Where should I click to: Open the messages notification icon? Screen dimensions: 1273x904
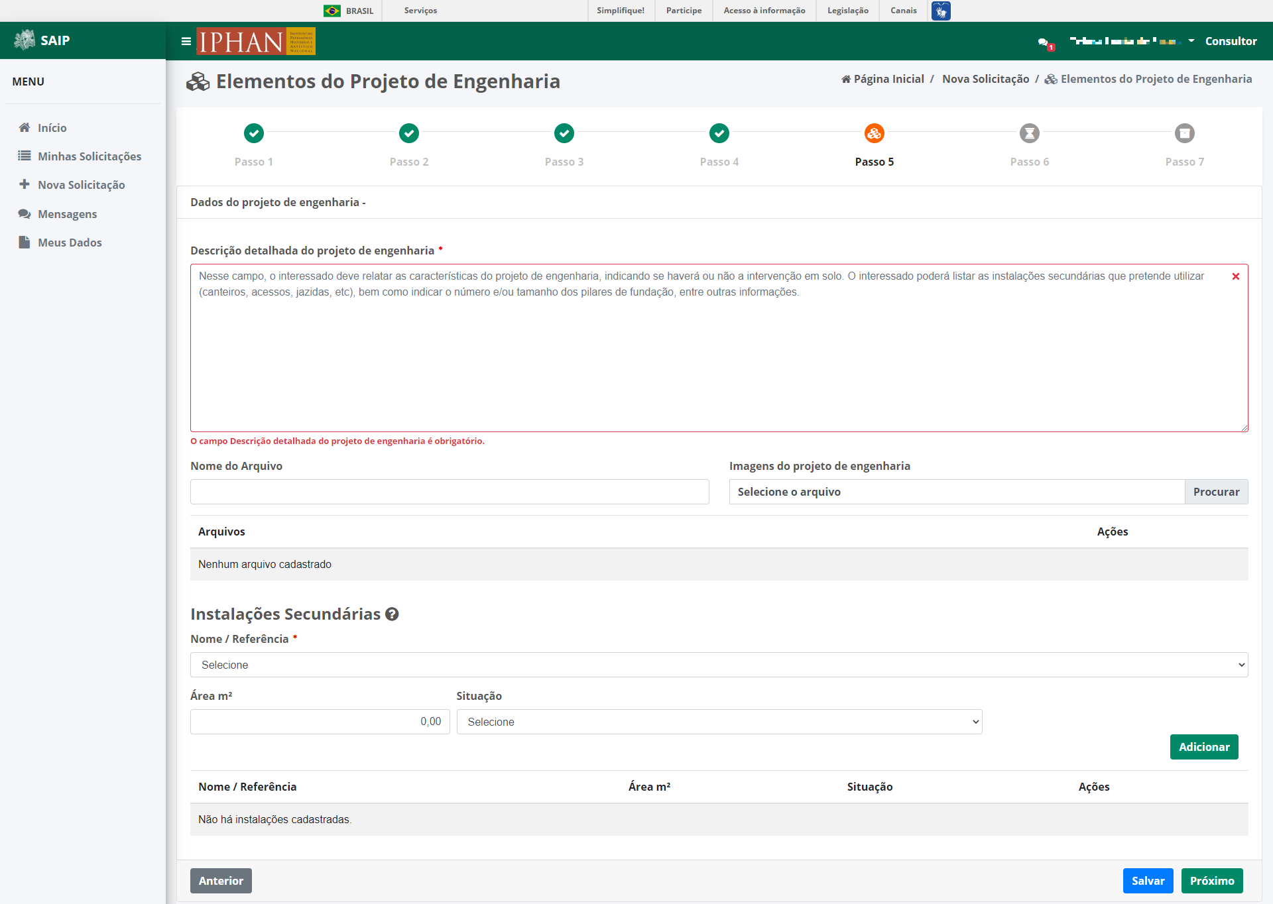(1045, 43)
